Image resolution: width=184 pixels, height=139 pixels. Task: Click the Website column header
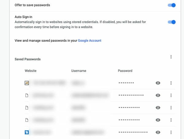(30, 71)
